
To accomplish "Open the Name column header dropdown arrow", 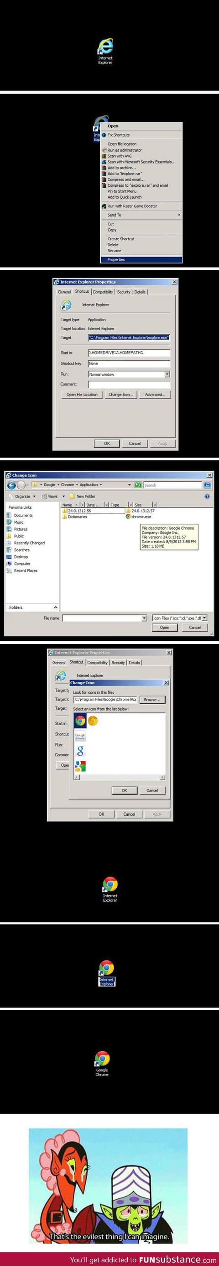I will click(x=82, y=505).
